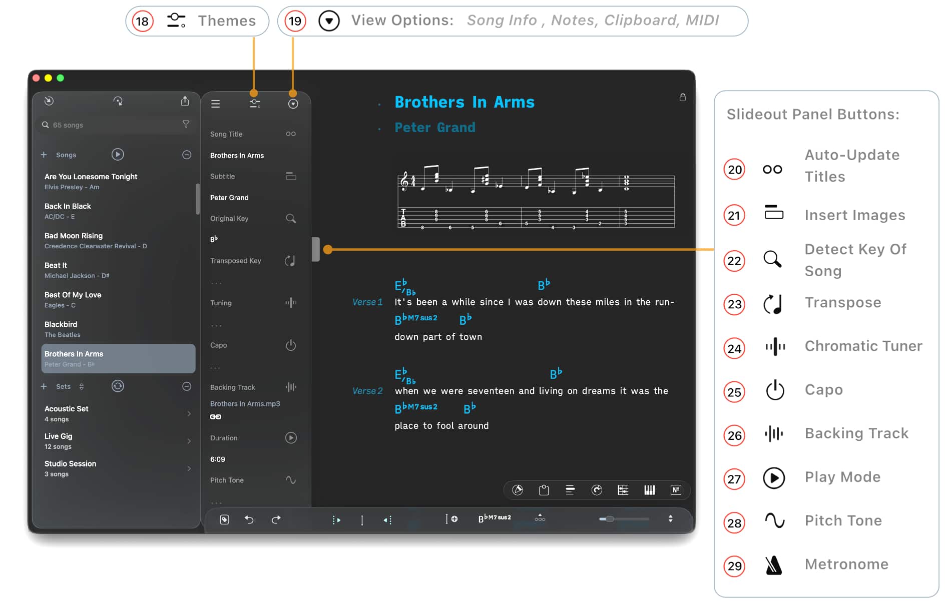The height and width of the screenshot is (612, 945).
Task: Click the undo arrow in bottom toolbar
Action: (249, 519)
